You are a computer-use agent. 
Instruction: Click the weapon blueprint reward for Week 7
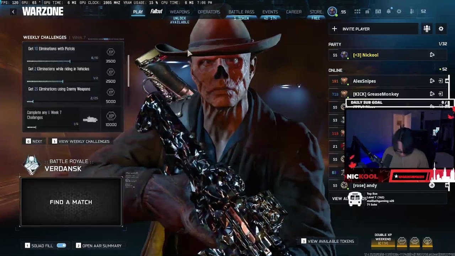click(x=90, y=120)
